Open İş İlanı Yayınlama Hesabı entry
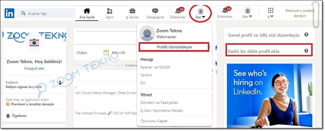The height and width of the screenshot is (131, 325). pyautogui.click(x=162, y=111)
